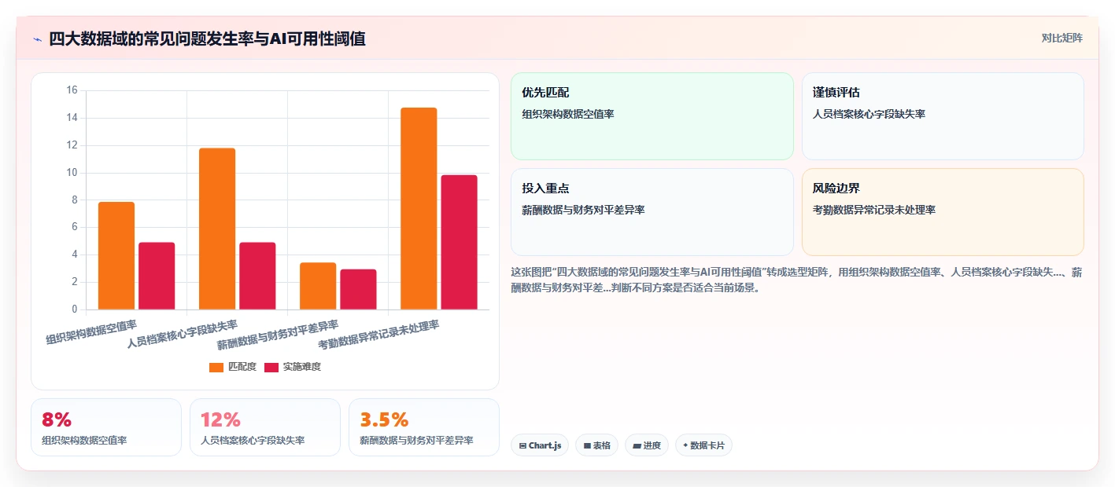The width and height of the screenshot is (1115, 487).
Task: Click the orange bar for 薪酬数据与财务对平差异率
Action: click(318, 286)
